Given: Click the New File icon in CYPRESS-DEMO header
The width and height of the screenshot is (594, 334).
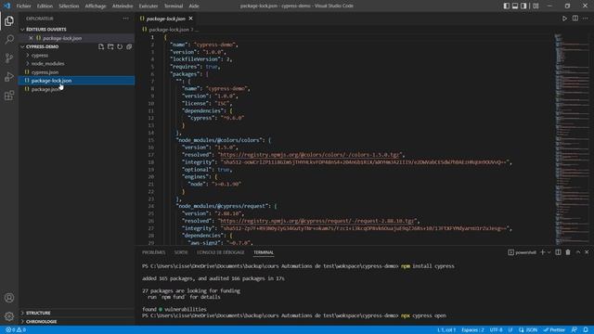Looking at the screenshot, I should click(x=101, y=46).
